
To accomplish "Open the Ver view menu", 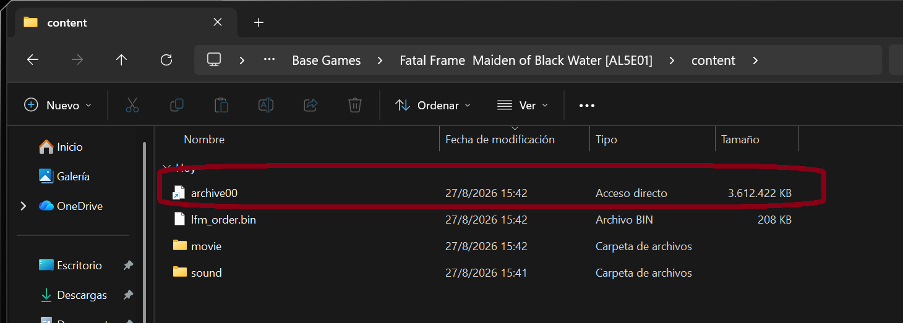I will pyautogui.click(x=522, y=105).
